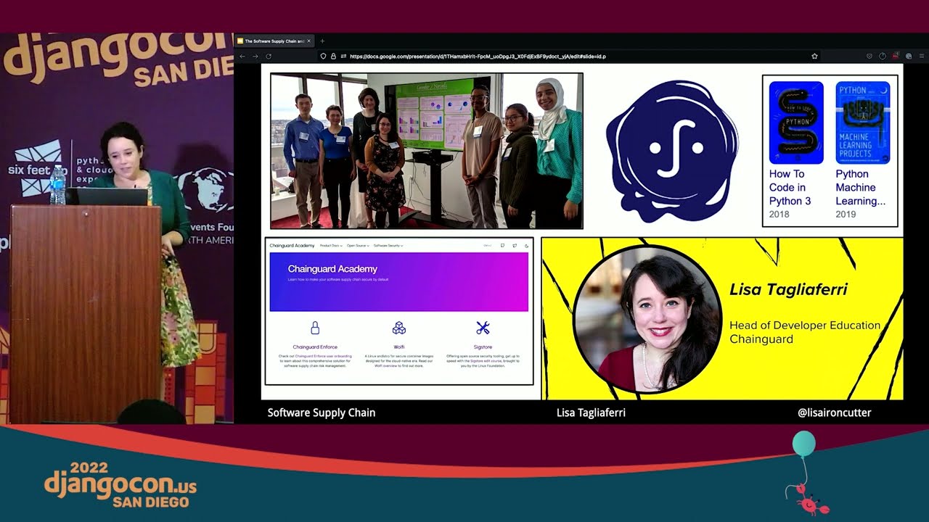Click the year 2018 under the first book

pyautogui.click(x=779, y=214)
